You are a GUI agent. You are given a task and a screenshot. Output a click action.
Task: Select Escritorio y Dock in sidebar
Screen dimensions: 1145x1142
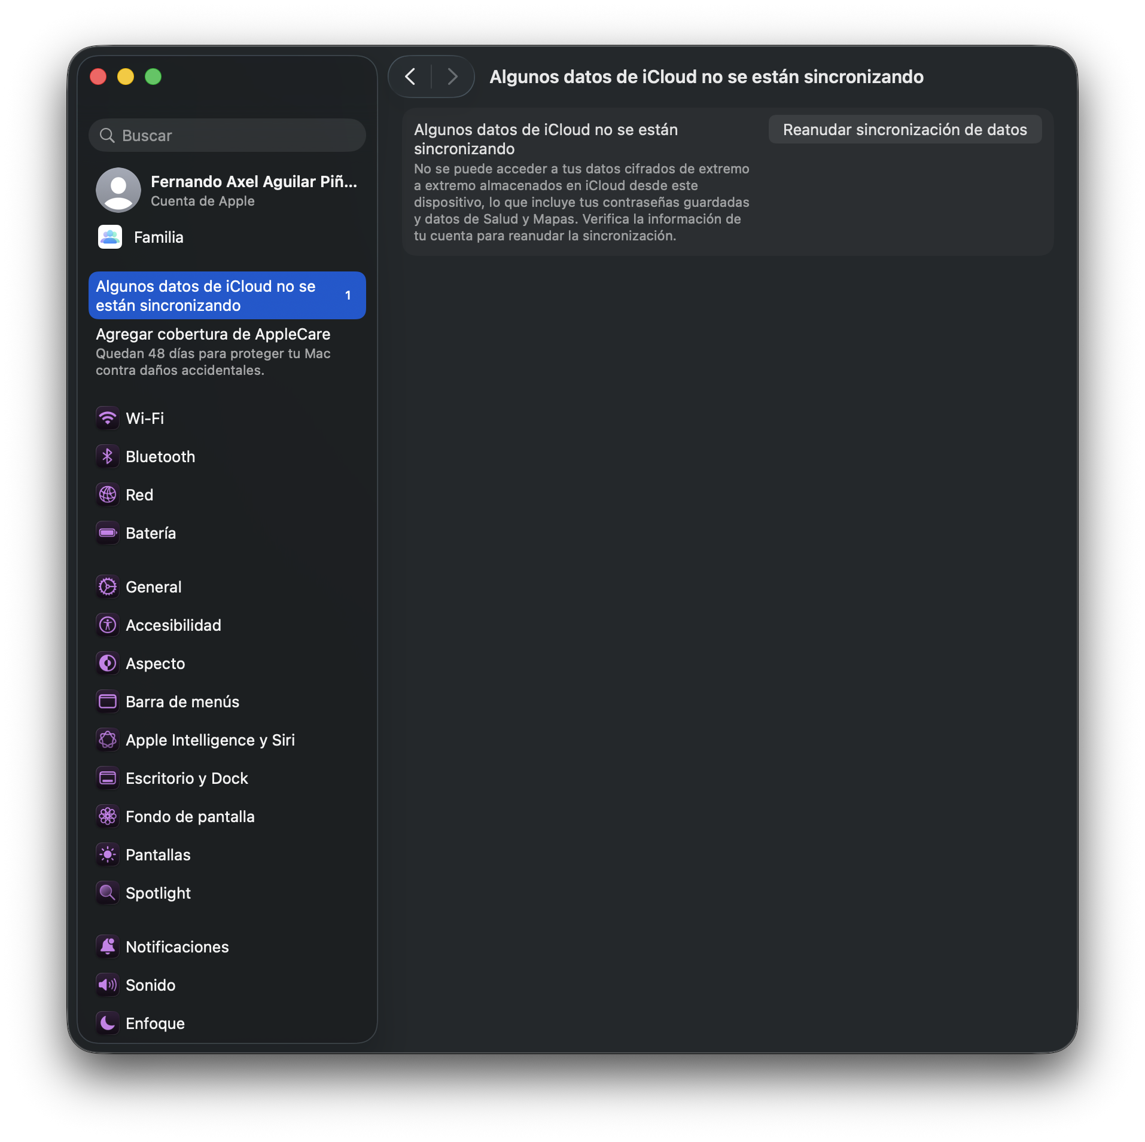coord(187,778)
